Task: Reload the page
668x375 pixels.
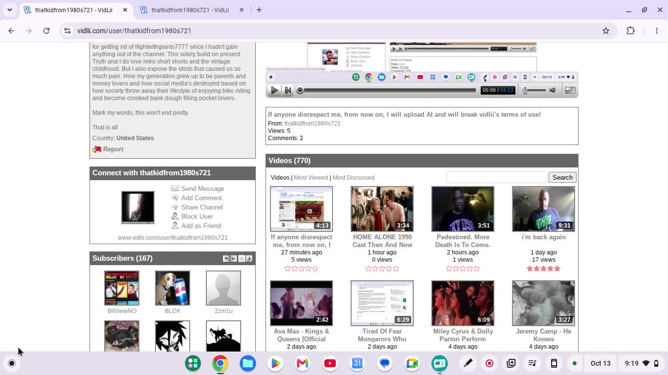Action: (x=46, y=31)
